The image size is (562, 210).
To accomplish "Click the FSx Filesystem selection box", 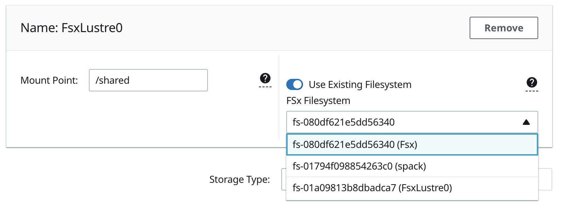I will point(412,122).
